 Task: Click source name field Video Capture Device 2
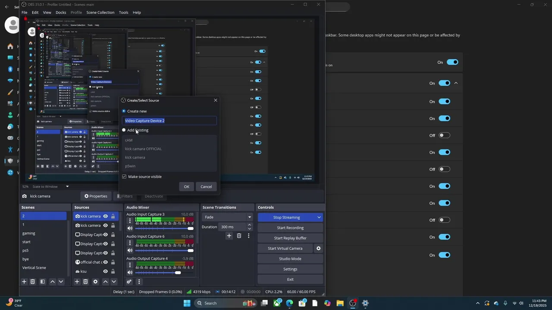tap(169, 121)
